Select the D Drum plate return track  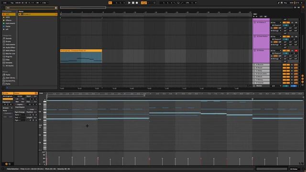(261, 74)
